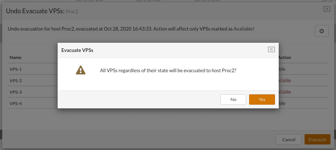Image resolution: width=336 pixels, height=150 pixels.
Task: Click the Cancel button at the bottom
Action: point(289,140)
